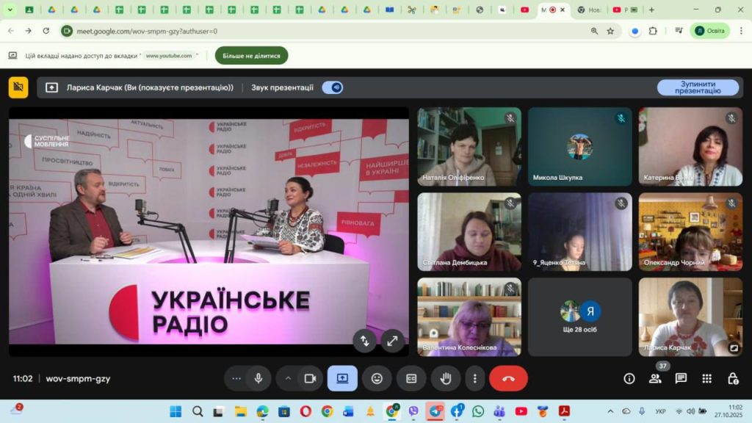Image resolution: width=752 pixels, height=423 pixels.
Task: Click the Більше не ділитися button
Action: point(251,56)
